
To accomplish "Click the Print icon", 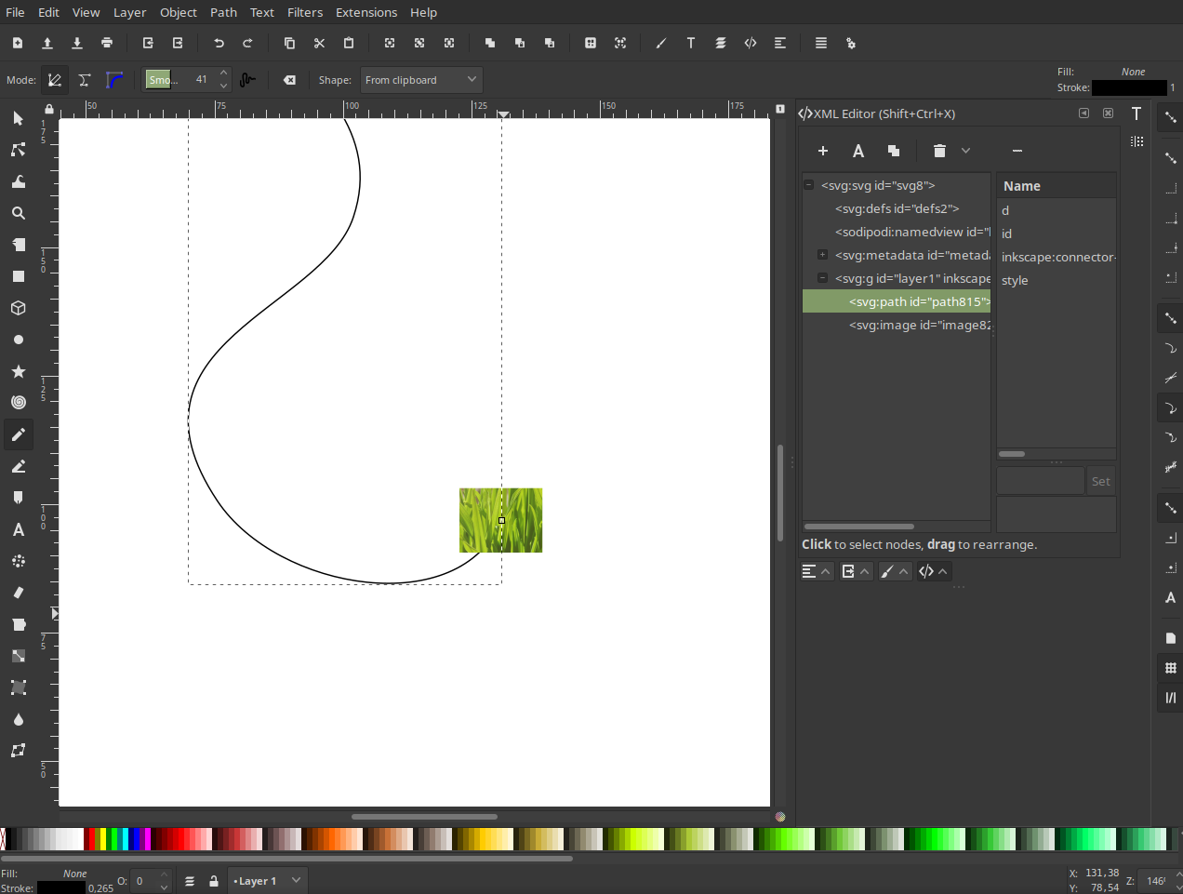I will click(107, 43).
